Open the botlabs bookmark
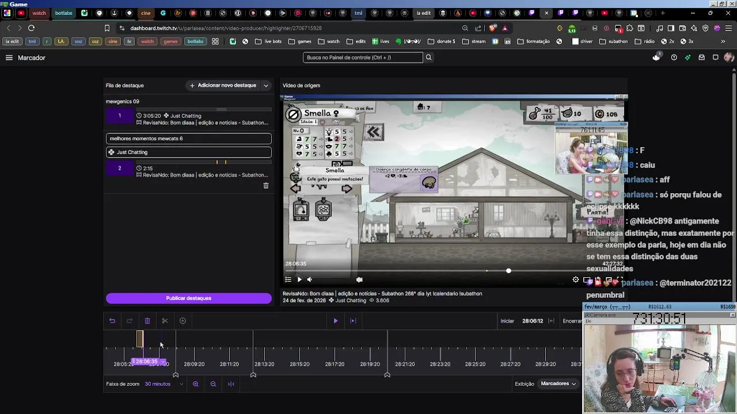The image size is (737, 414). 195,41
